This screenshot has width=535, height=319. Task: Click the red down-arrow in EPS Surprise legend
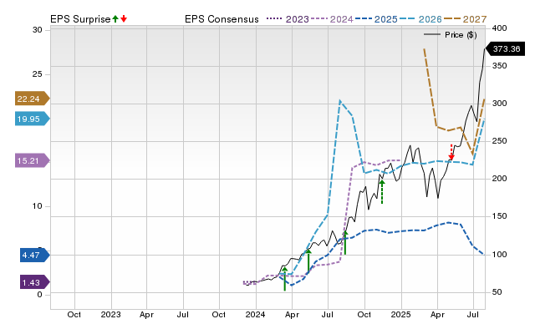124,18
